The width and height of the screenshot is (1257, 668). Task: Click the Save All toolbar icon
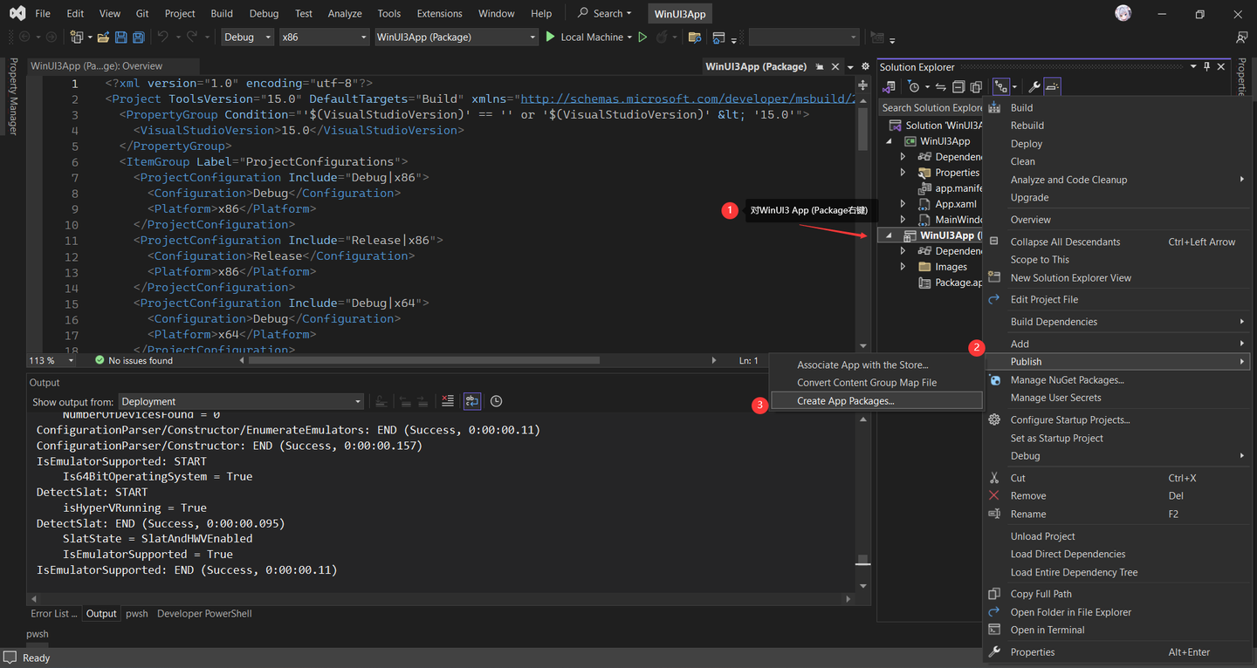(x=137, y=37)
